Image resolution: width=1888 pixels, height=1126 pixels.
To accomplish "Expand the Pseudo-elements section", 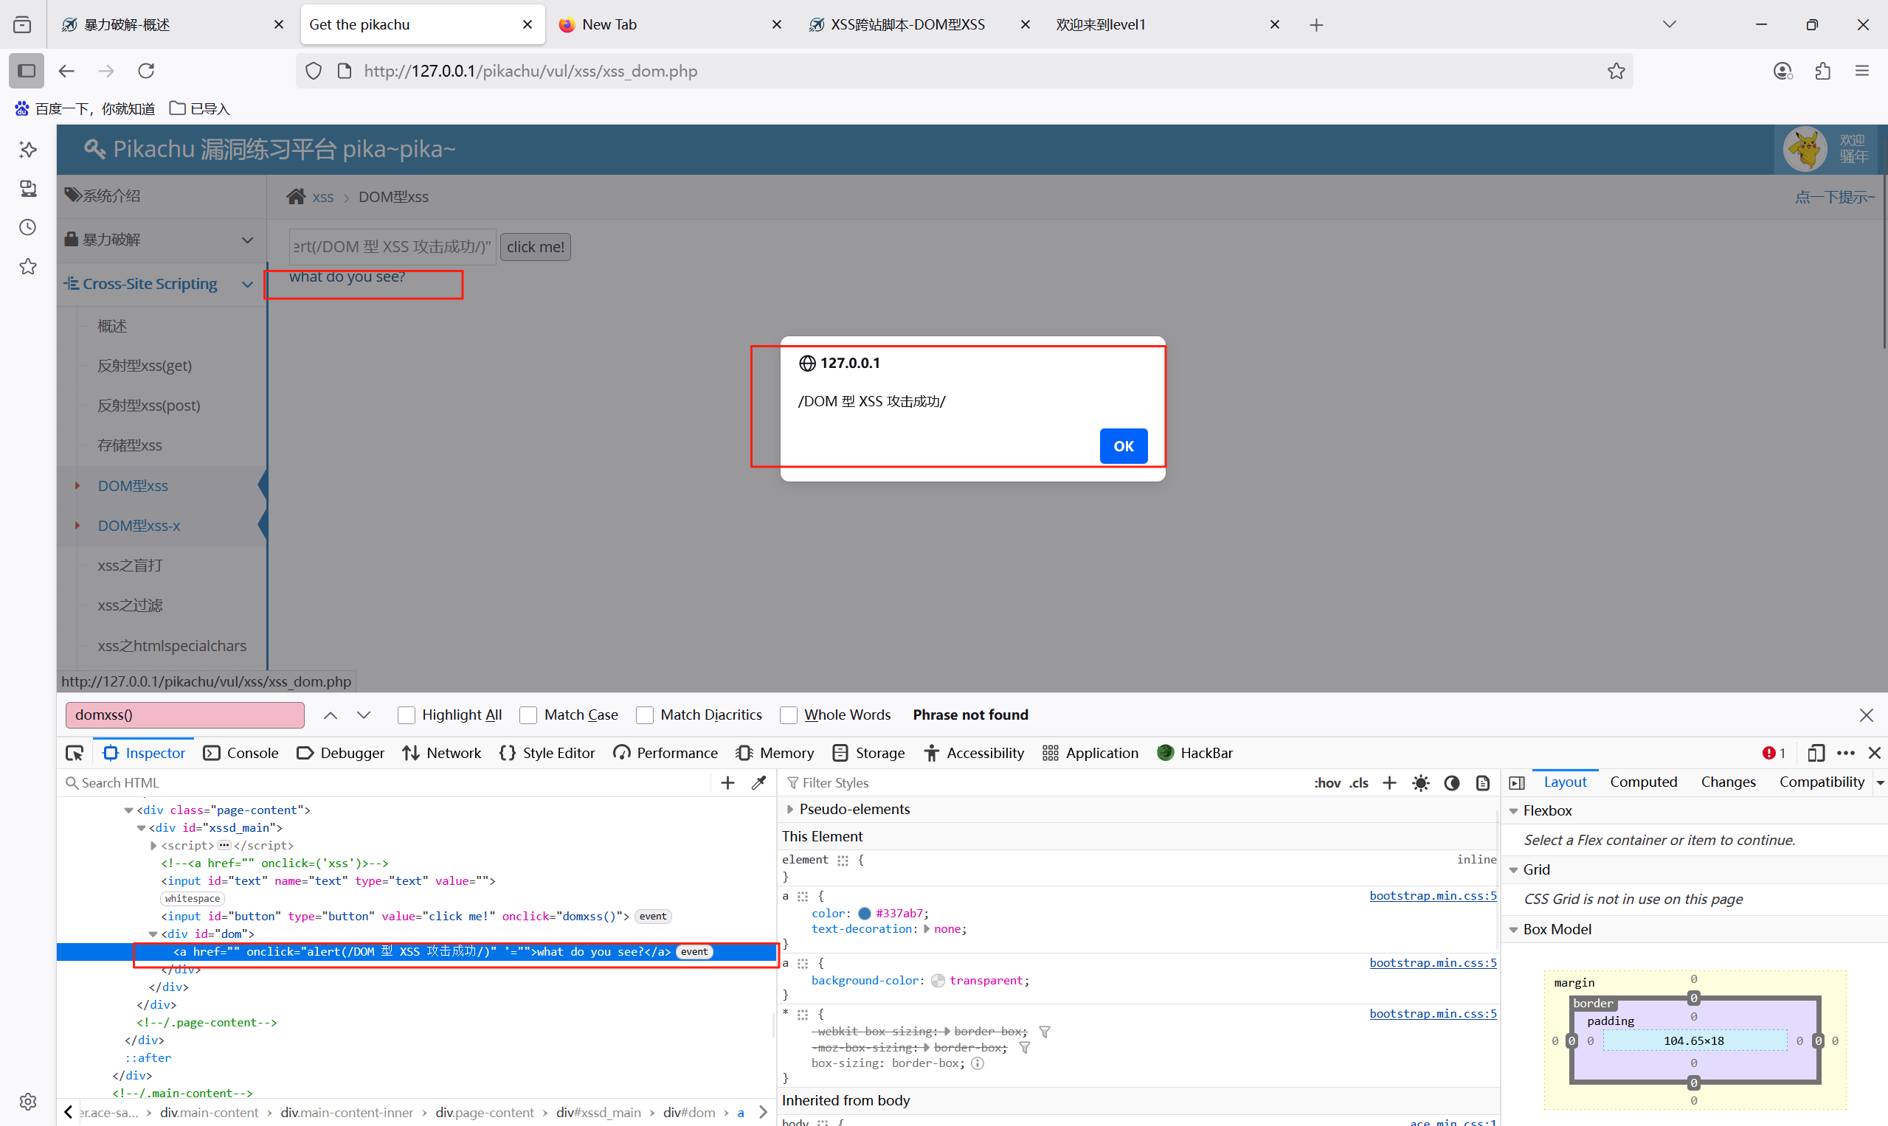I will pyautogui.click(x=790, y=809).
